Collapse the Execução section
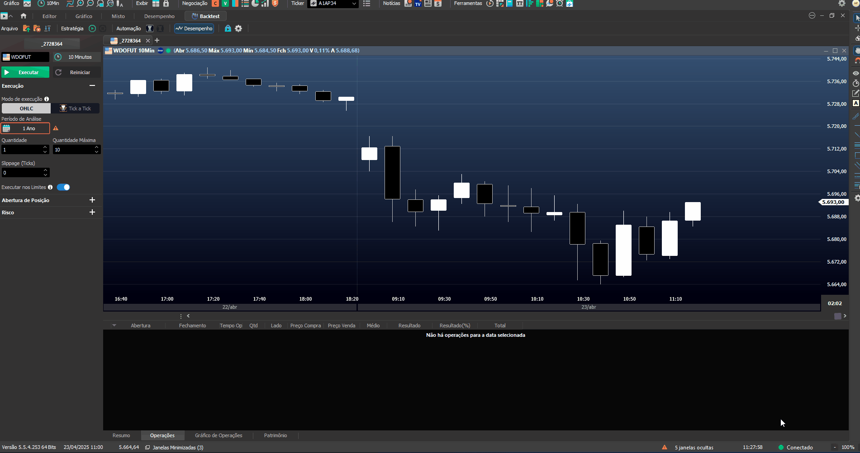 click(92, 85)
